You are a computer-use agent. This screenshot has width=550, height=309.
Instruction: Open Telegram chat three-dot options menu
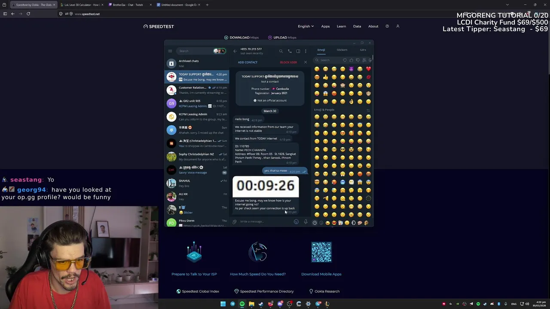point(306,51)
